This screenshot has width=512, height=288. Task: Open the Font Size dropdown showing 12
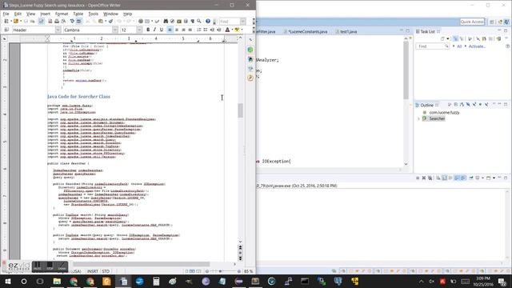(139, 30)
